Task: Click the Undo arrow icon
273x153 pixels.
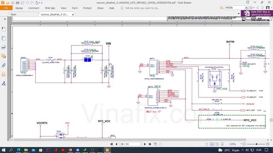Action: 27,3
